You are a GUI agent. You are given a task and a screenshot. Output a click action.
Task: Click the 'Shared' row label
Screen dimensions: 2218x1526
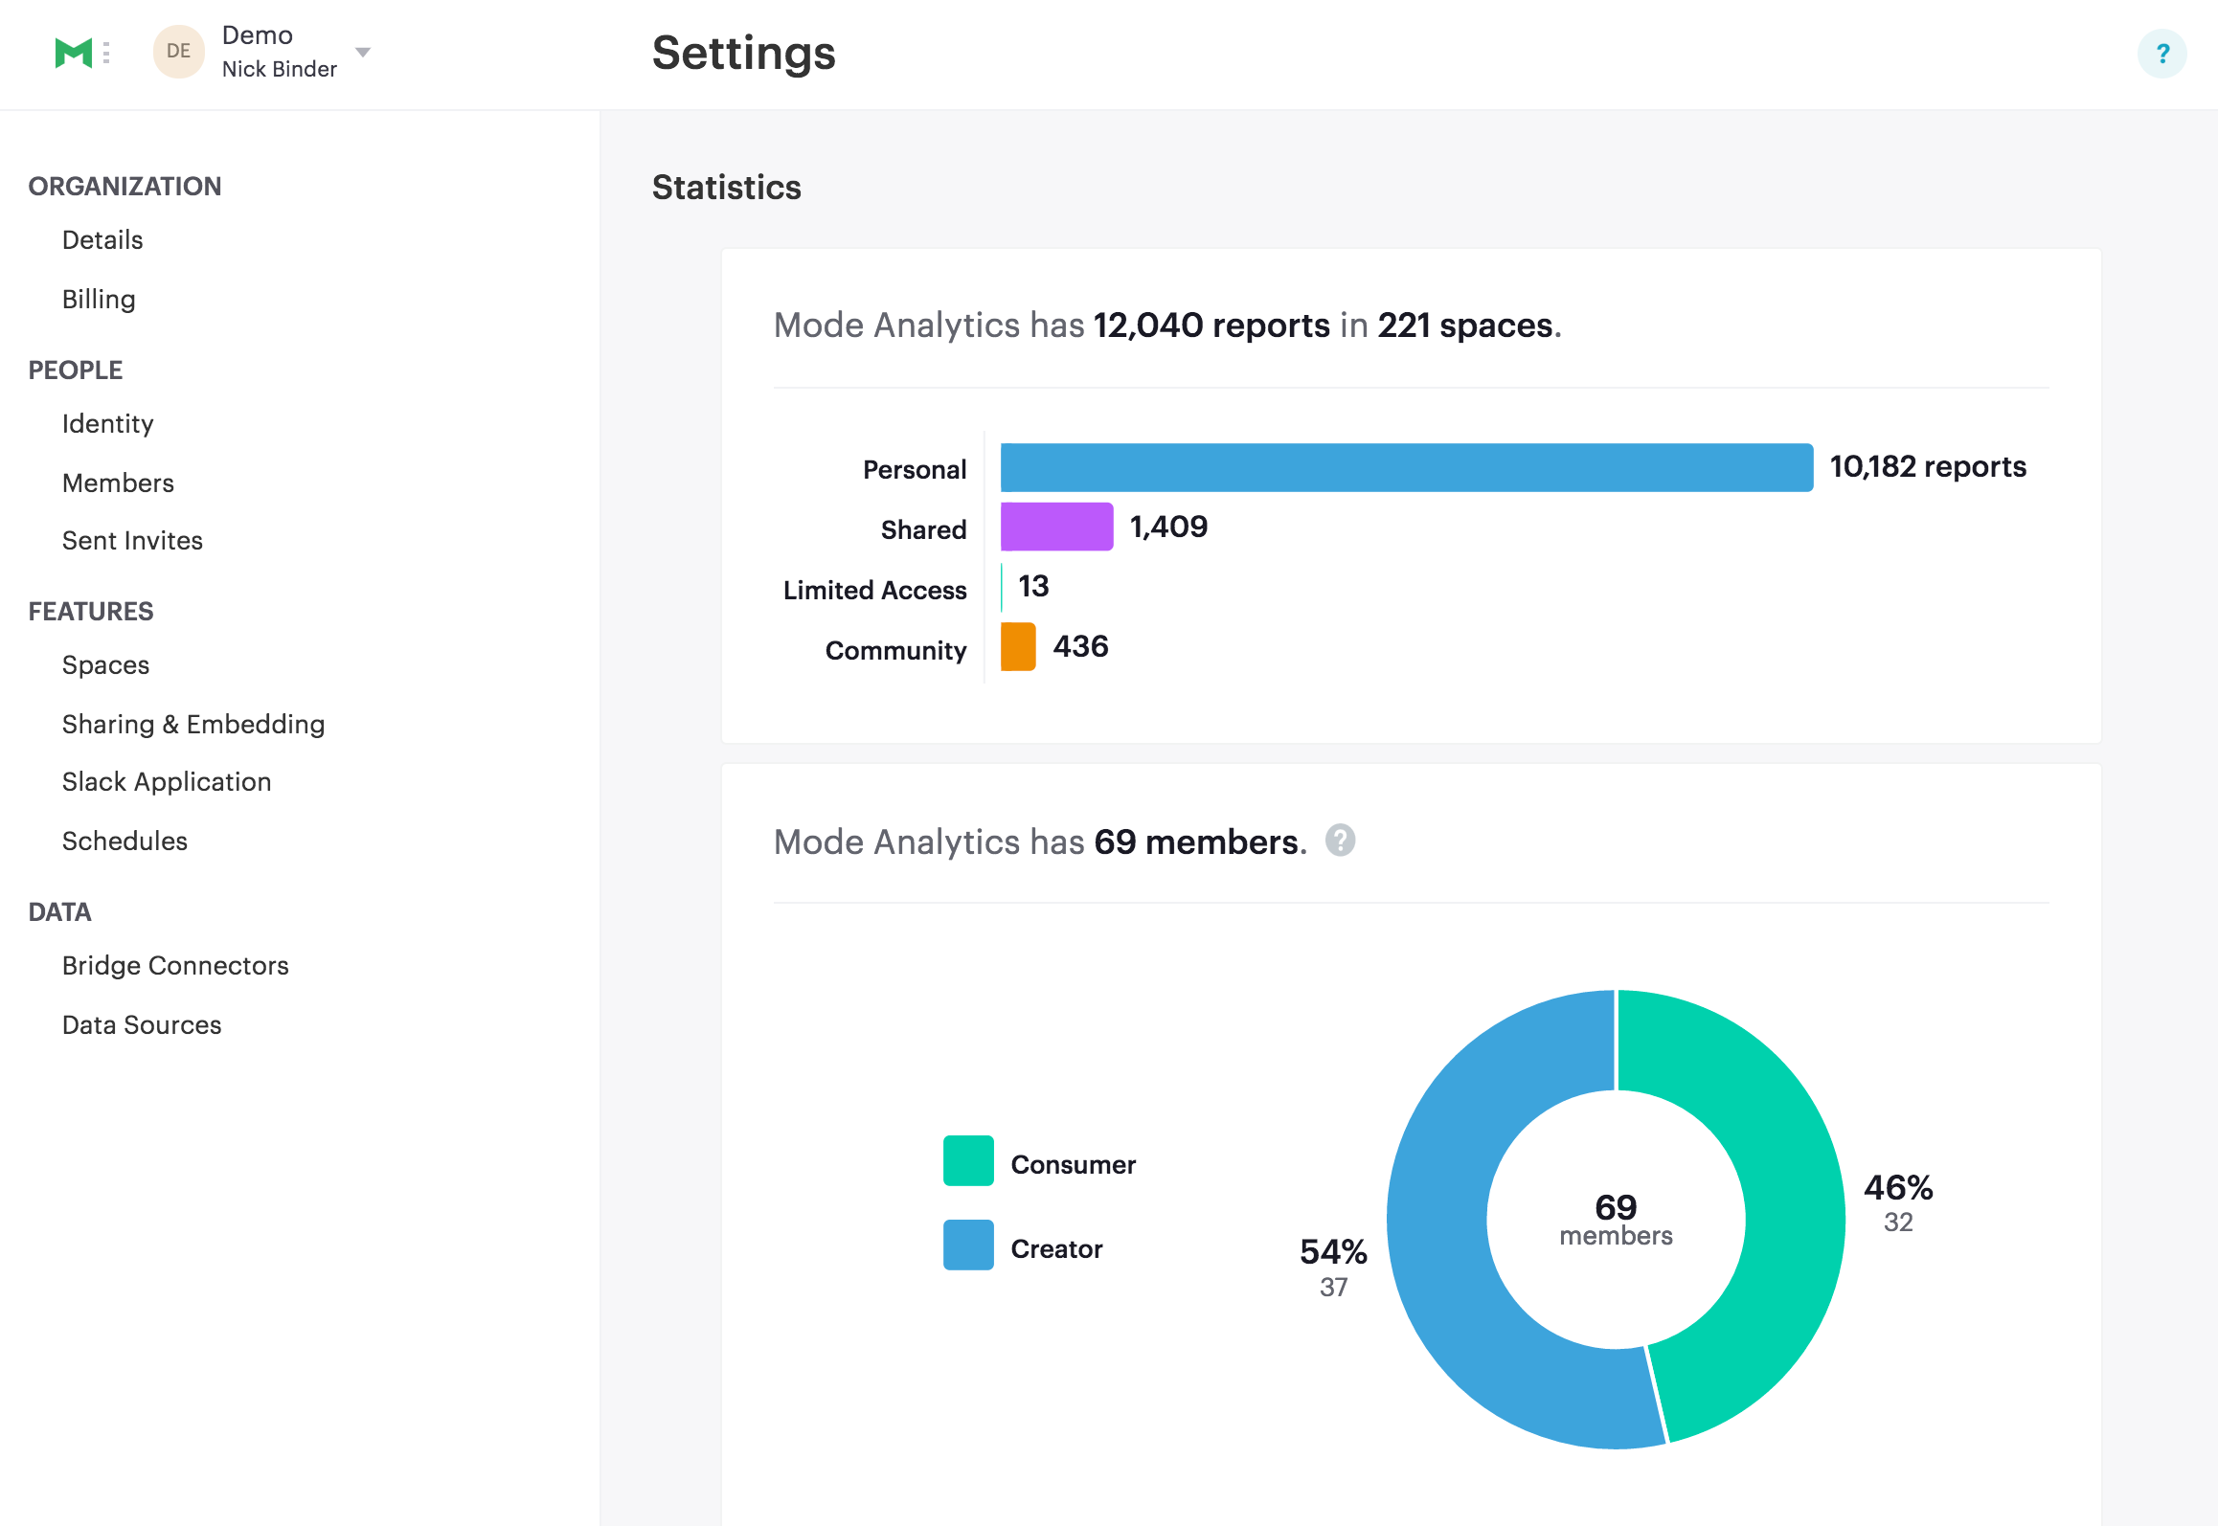click(x=923, y=529)
